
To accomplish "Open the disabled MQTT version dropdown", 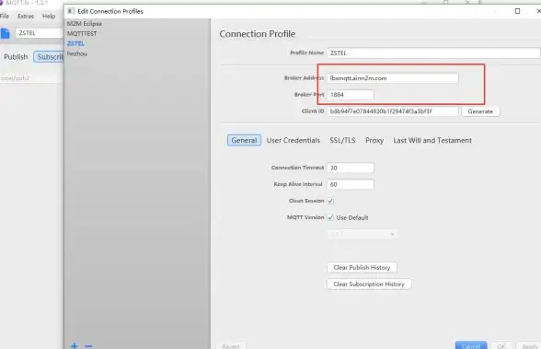I will (362, 234).
